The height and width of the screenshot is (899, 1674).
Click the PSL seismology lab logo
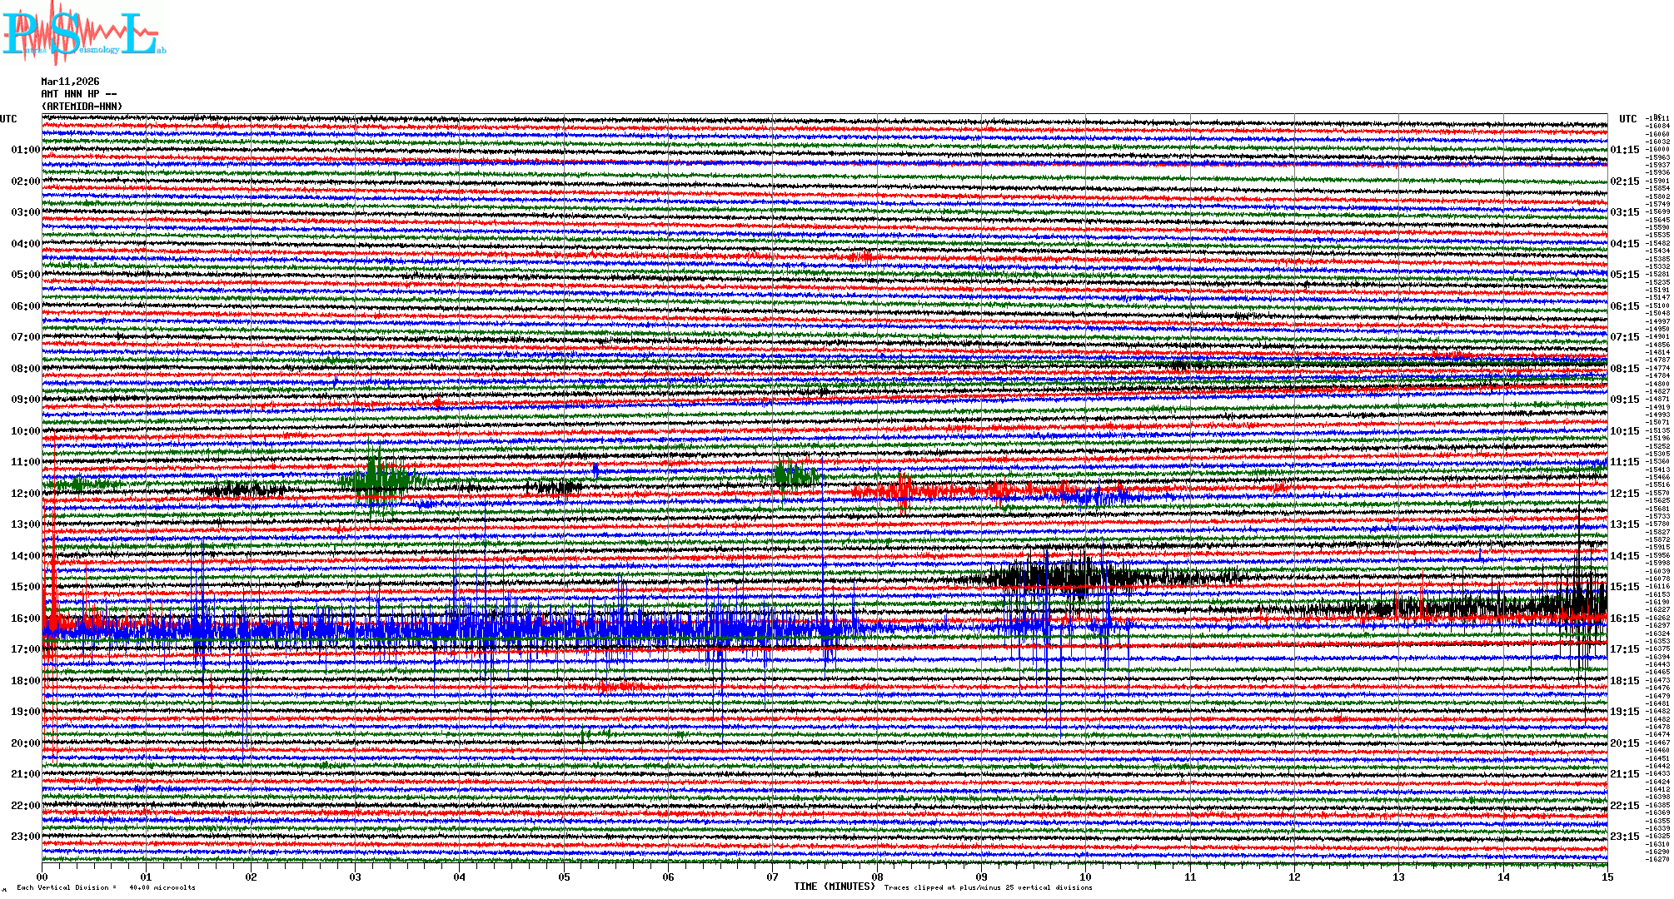point(83,33)
